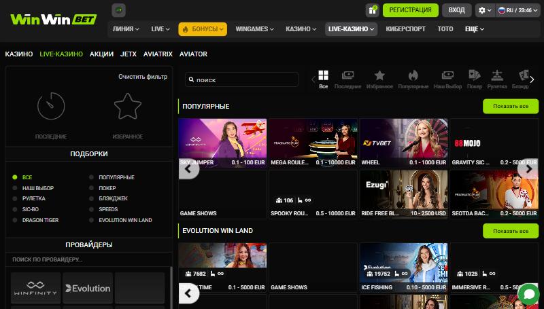Move category strip back with left arrow
Image resolution: width=544 pixels, height=309 pixels.
[x=313, y=79]
